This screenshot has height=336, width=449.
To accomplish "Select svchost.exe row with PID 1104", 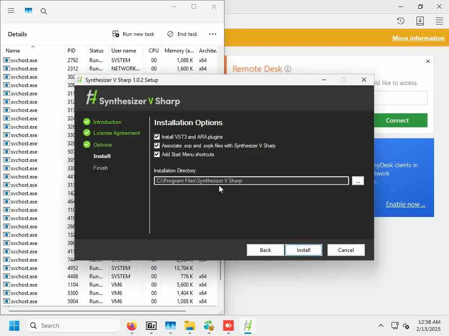I will click(110, 284).
